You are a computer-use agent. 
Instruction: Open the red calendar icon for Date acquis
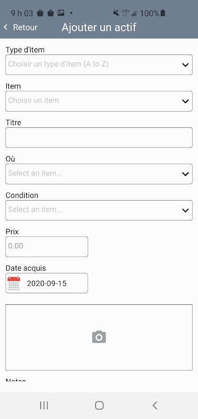(14, 283)
